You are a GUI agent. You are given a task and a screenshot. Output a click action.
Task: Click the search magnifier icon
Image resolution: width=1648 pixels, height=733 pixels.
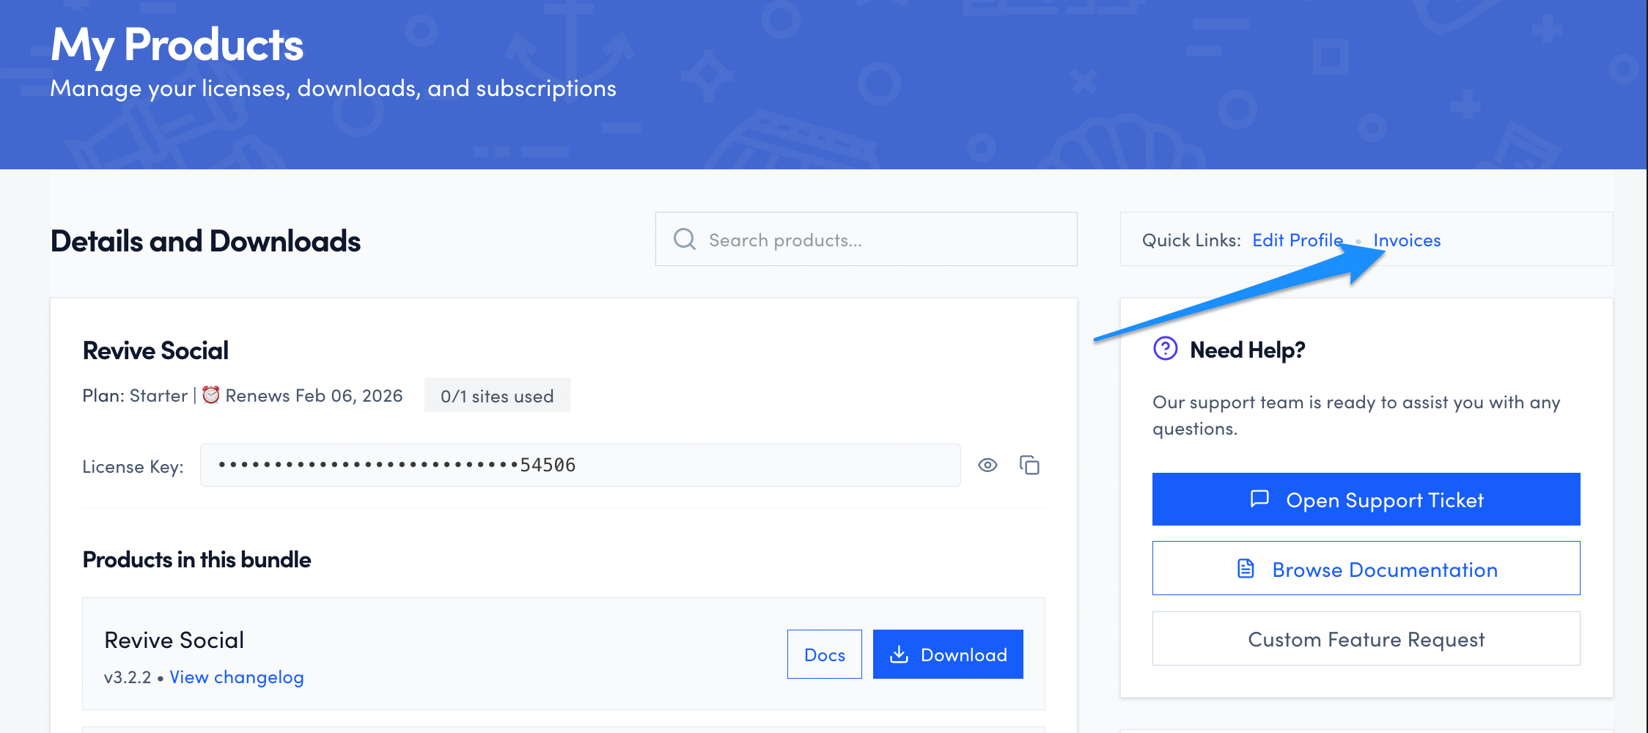point(684,239)
